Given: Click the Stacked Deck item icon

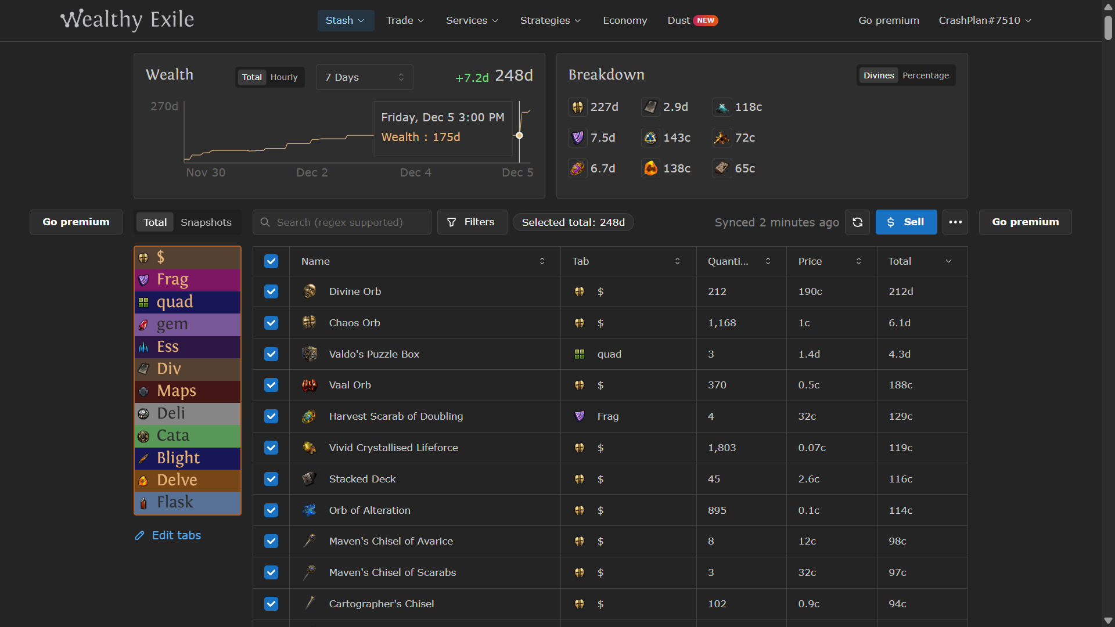Looking at the screenshot, I should (x=310, y=479).
